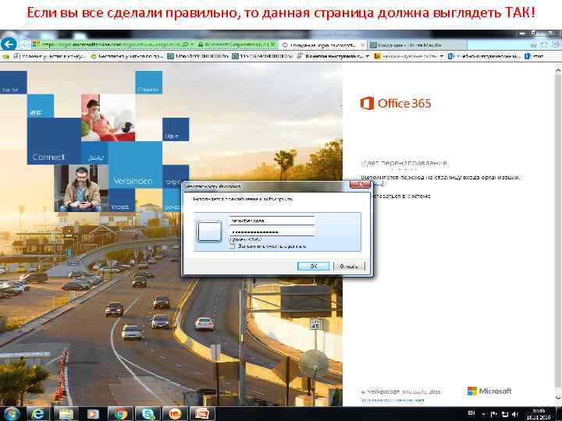
Task: Click the EN language indicator in tray
Action: (471, 413)
